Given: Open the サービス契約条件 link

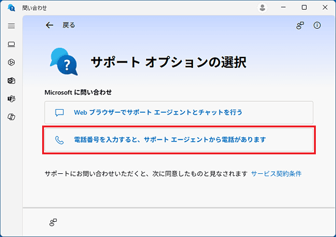Looking at the screenshot, I should tap(276, 173).
